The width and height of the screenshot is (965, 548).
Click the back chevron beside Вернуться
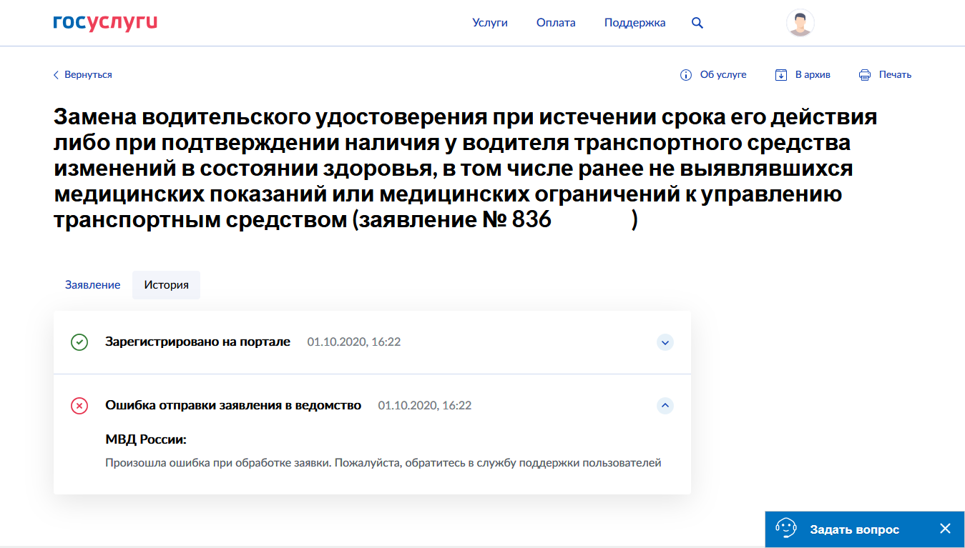(x=56, y=75)
